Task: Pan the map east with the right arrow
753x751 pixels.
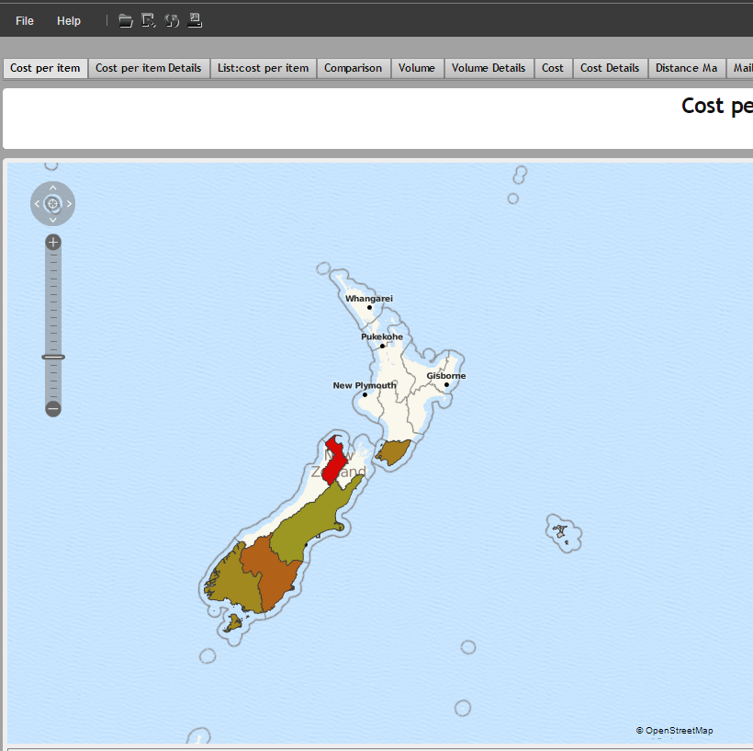Action: click(x=68, y=203)
